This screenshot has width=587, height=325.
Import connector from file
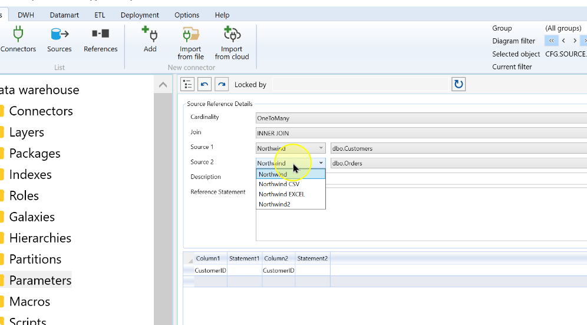[x=190, y=43]
